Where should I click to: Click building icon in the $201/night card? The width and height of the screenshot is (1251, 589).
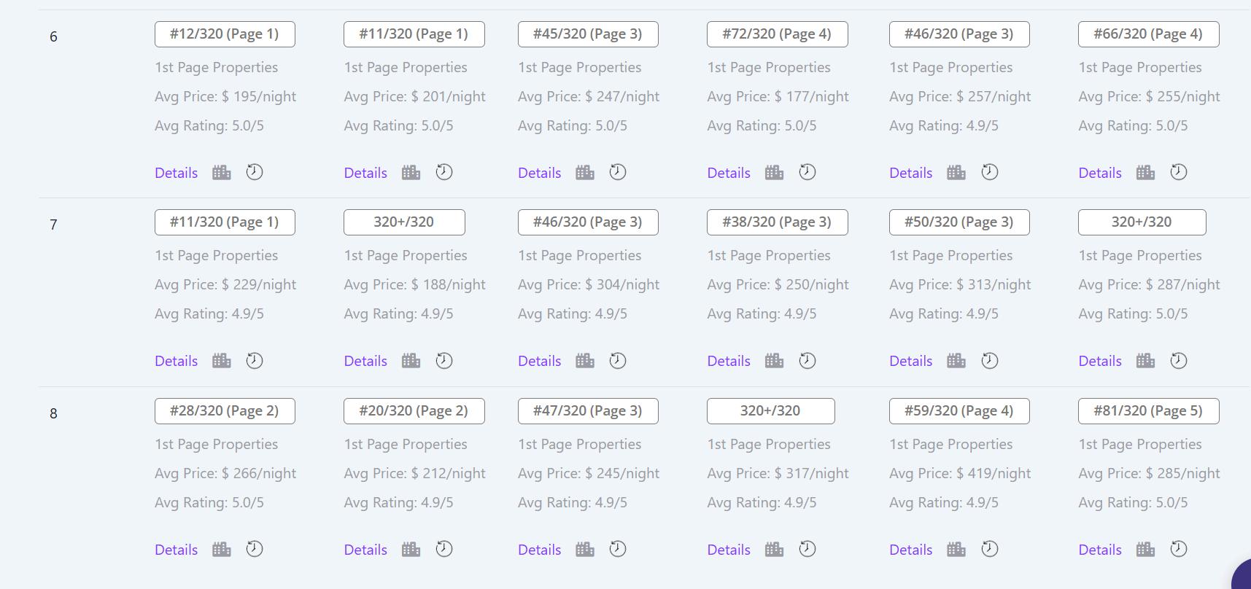click(411, 173)
